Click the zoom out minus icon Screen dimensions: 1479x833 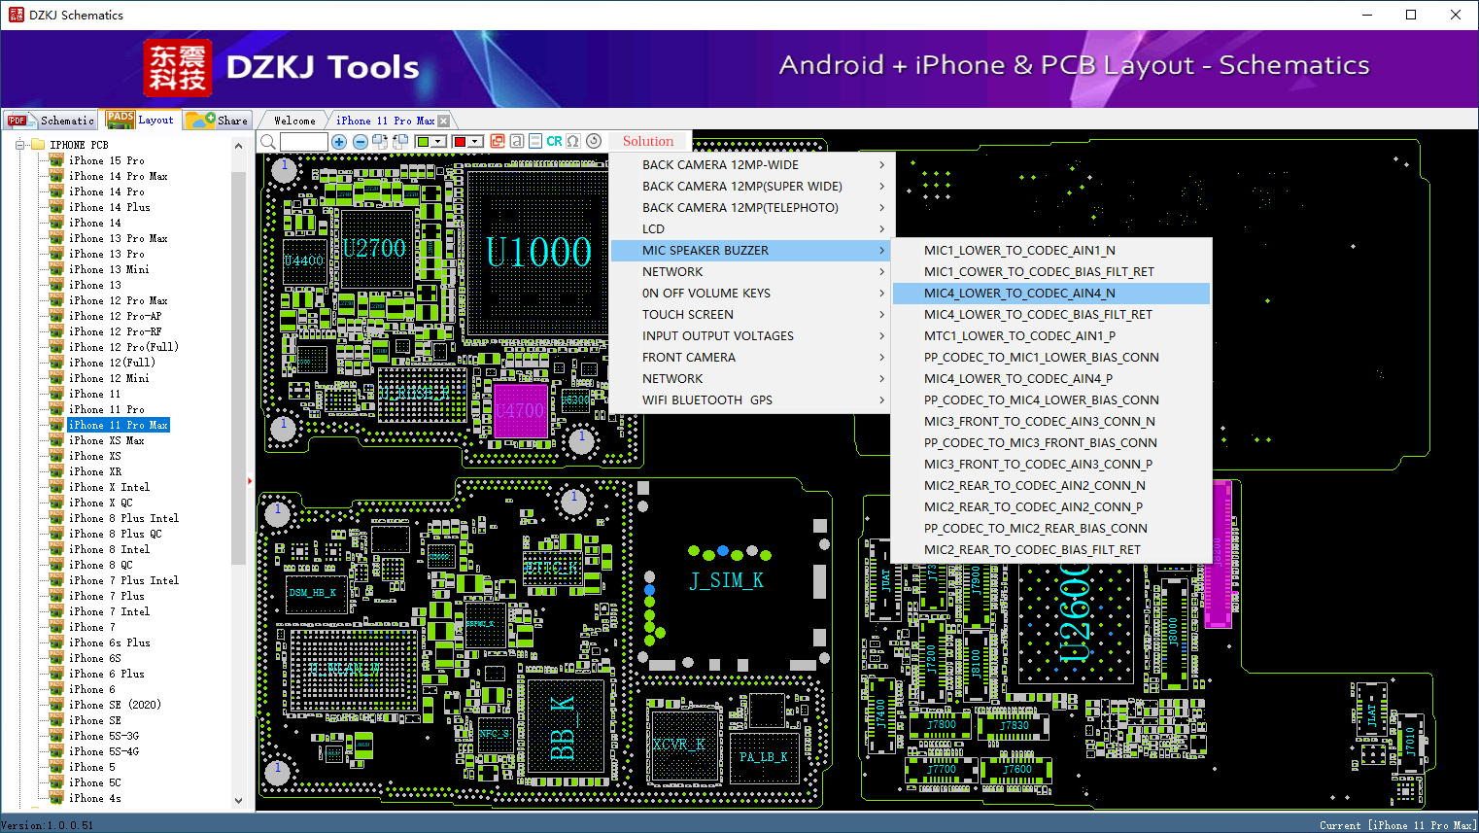(360, 142)
